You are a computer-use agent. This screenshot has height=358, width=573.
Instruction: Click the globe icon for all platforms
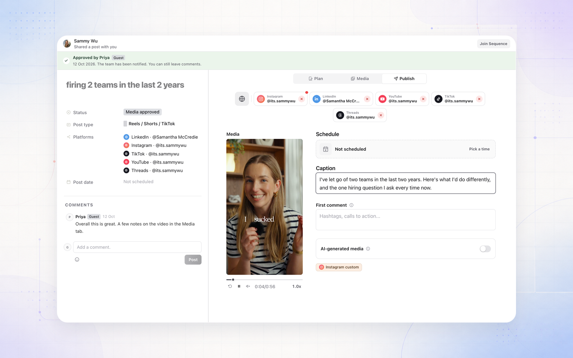click(242, 99)
